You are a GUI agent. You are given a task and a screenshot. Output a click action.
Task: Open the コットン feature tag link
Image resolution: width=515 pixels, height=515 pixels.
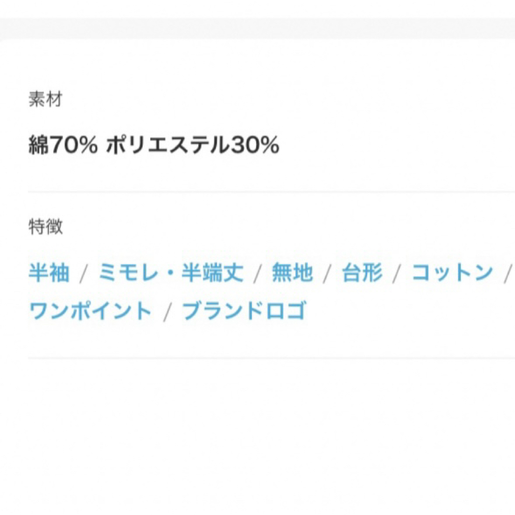pyautogui.click(x=452, y=272)
